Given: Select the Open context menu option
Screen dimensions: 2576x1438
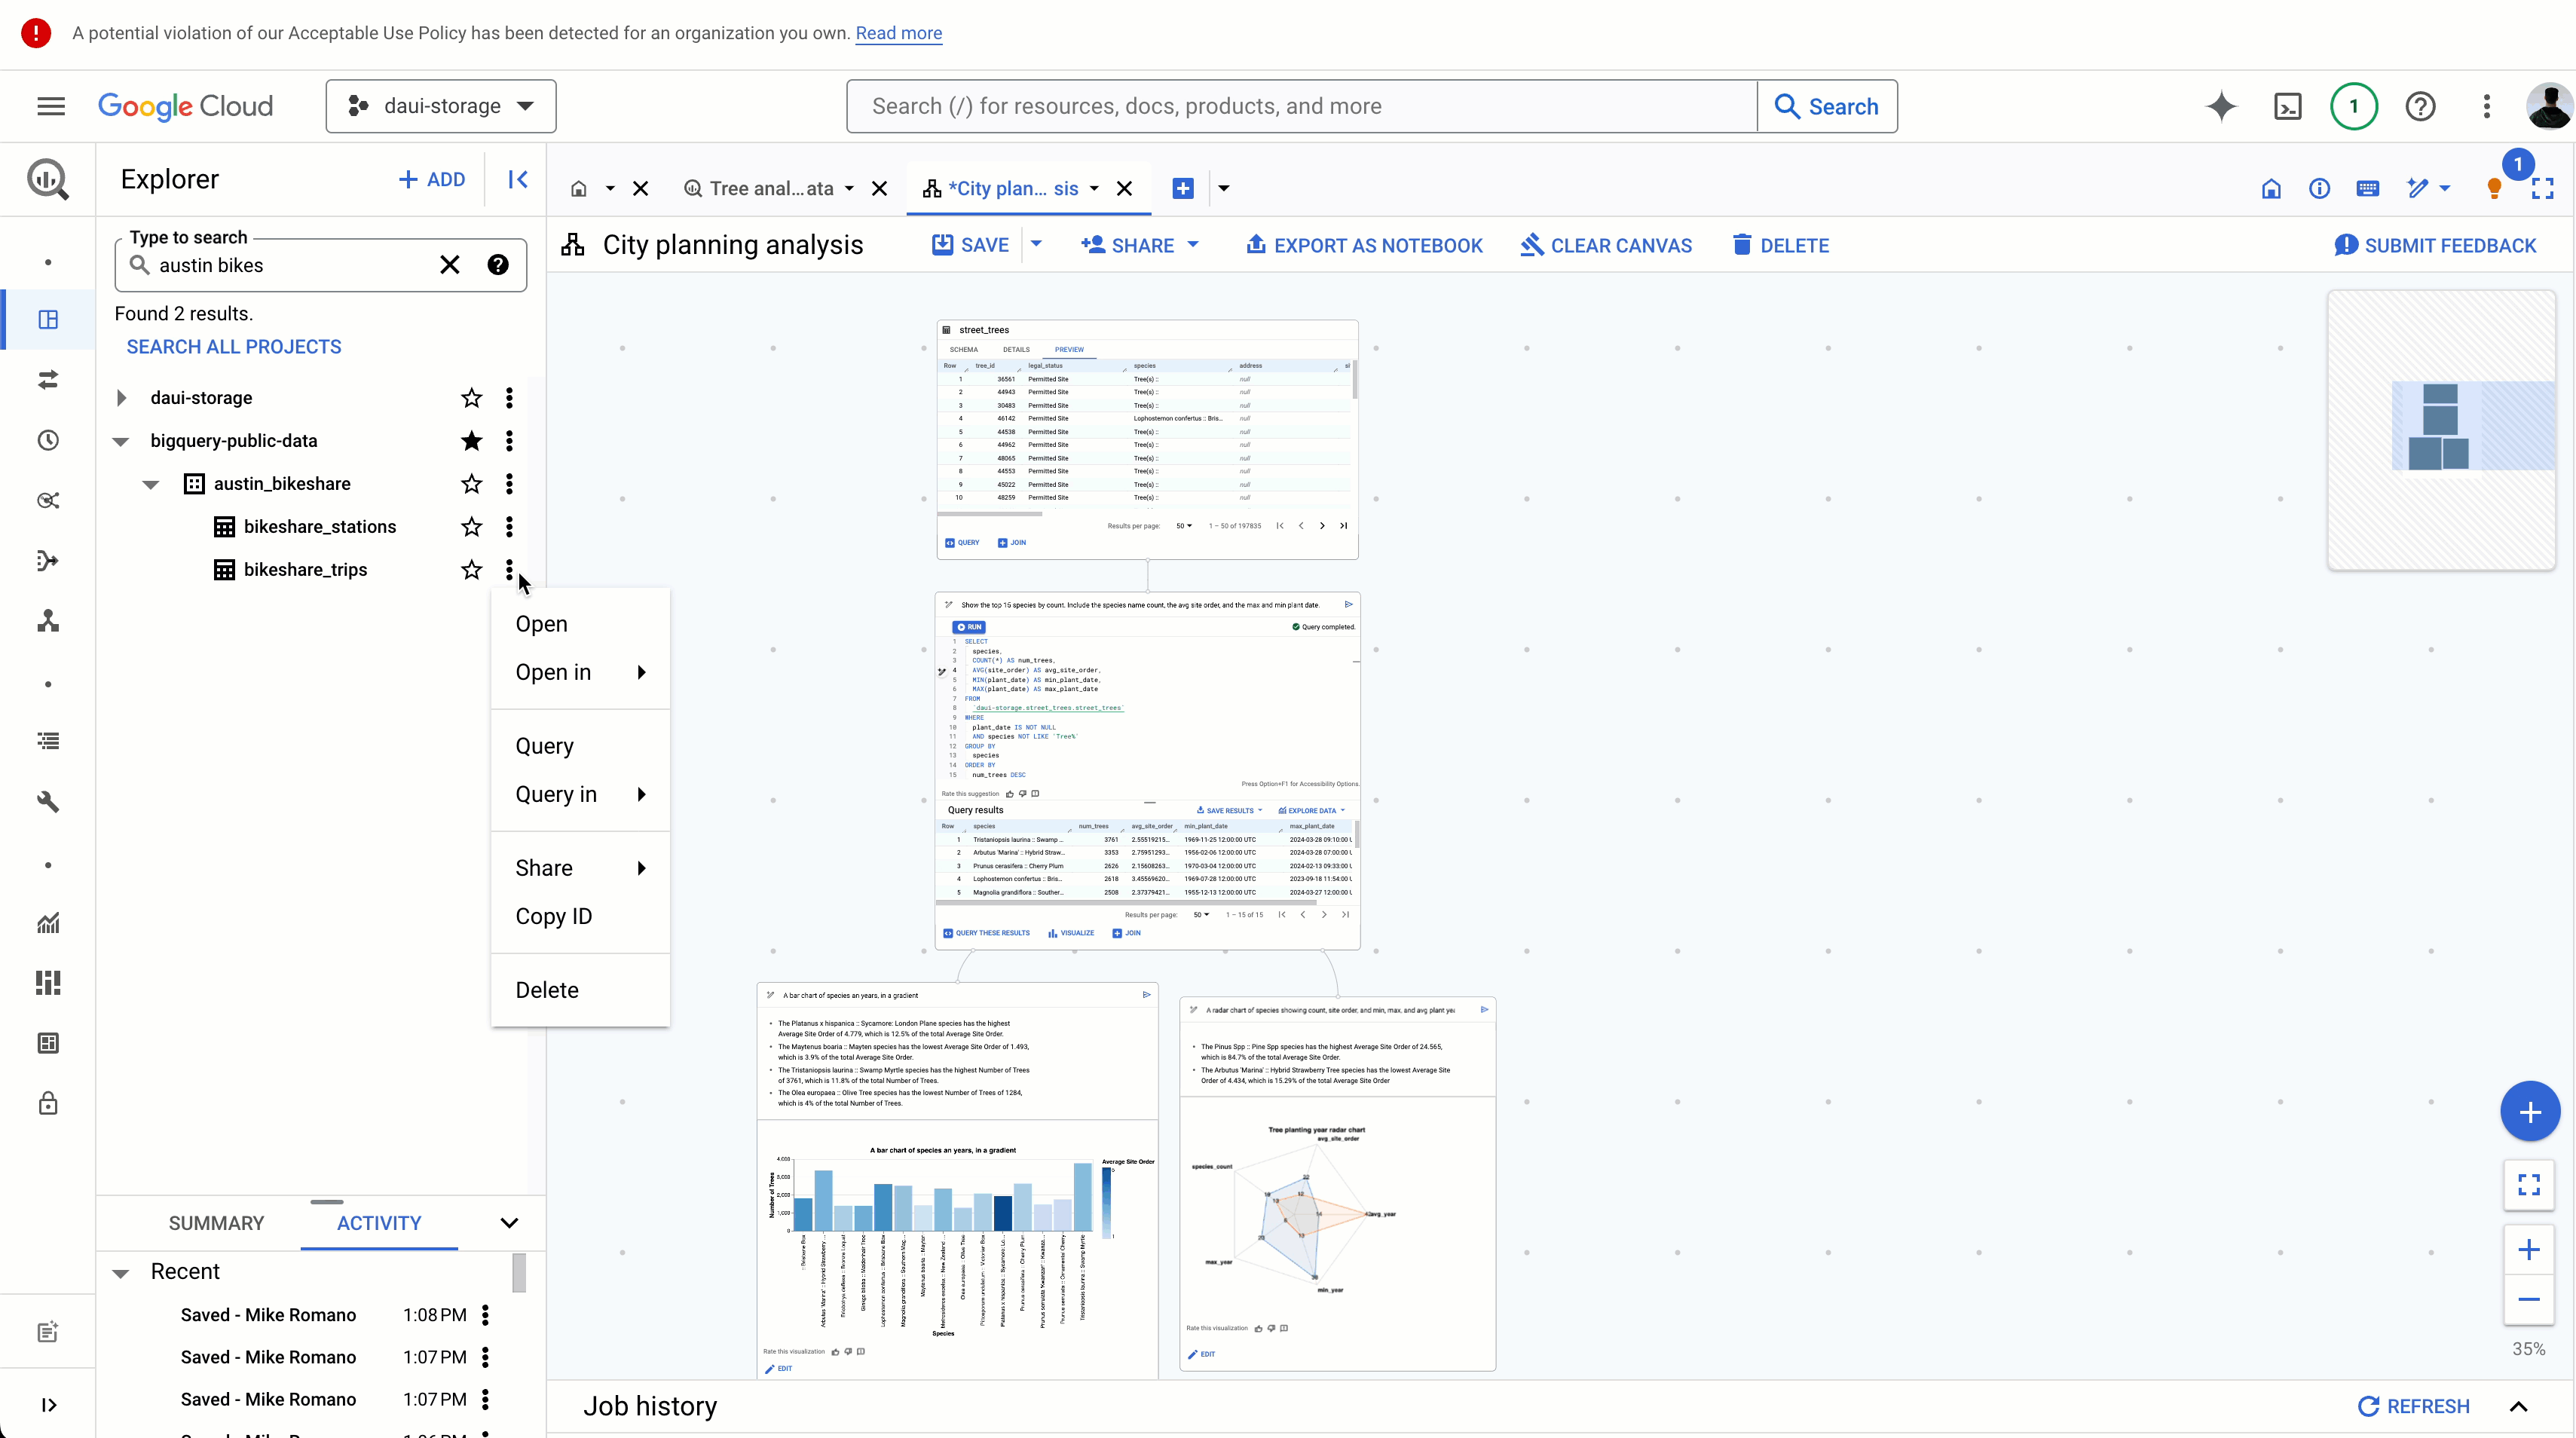Looking at the screenshot, I should click(x=540, y=623).
